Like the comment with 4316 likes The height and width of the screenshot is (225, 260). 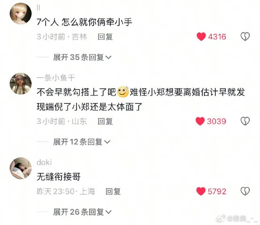click(x=201, y=37)
